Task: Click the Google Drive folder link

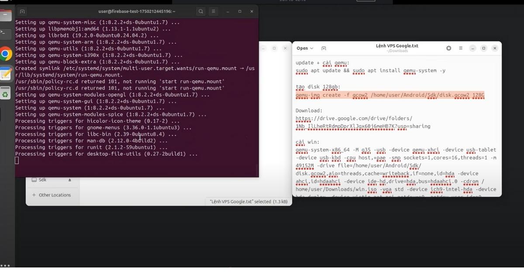Action: 363,122
